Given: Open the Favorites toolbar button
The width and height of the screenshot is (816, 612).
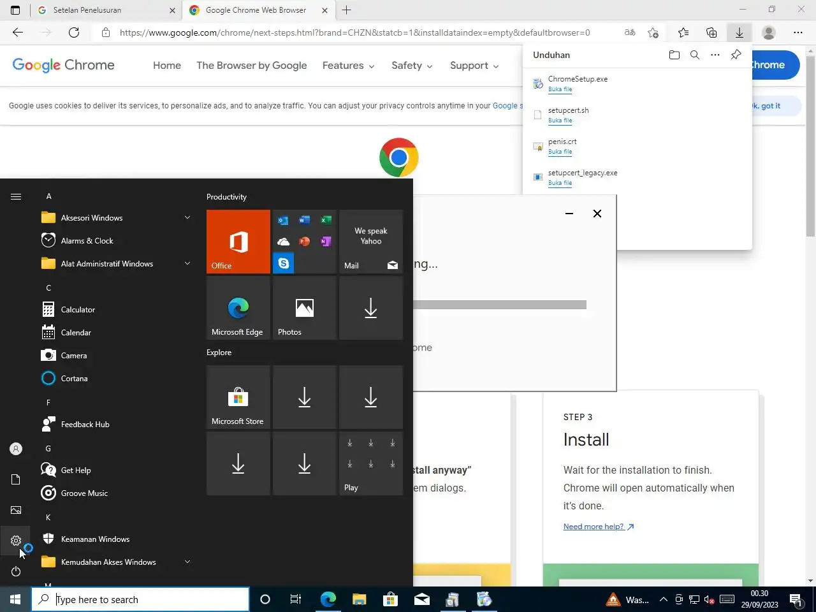Looking at the screenshot, I should coord(683,33).
